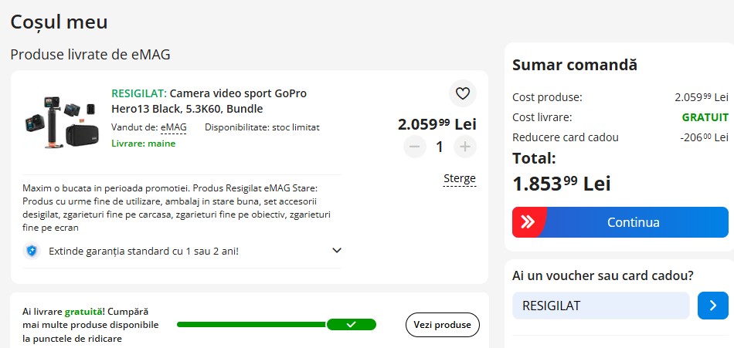This screenshot has height=348, width=734.
Task: Click the double-arrow icon on Continua
Action: 528,222
